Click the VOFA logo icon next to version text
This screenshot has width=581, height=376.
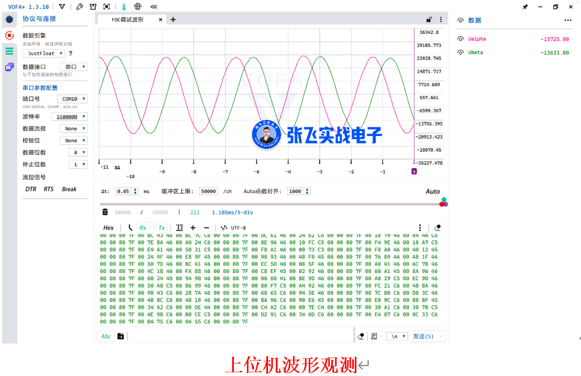click(62, 7)
